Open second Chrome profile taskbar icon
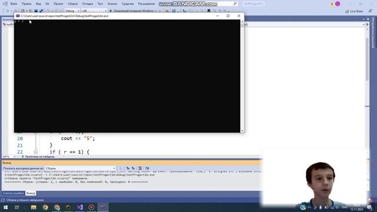Screen dimensions: 377x212 point(57,207)
